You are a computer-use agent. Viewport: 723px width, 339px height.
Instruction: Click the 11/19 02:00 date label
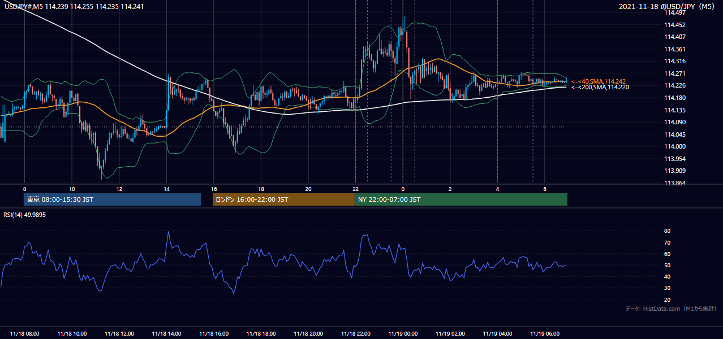point(450,334)
